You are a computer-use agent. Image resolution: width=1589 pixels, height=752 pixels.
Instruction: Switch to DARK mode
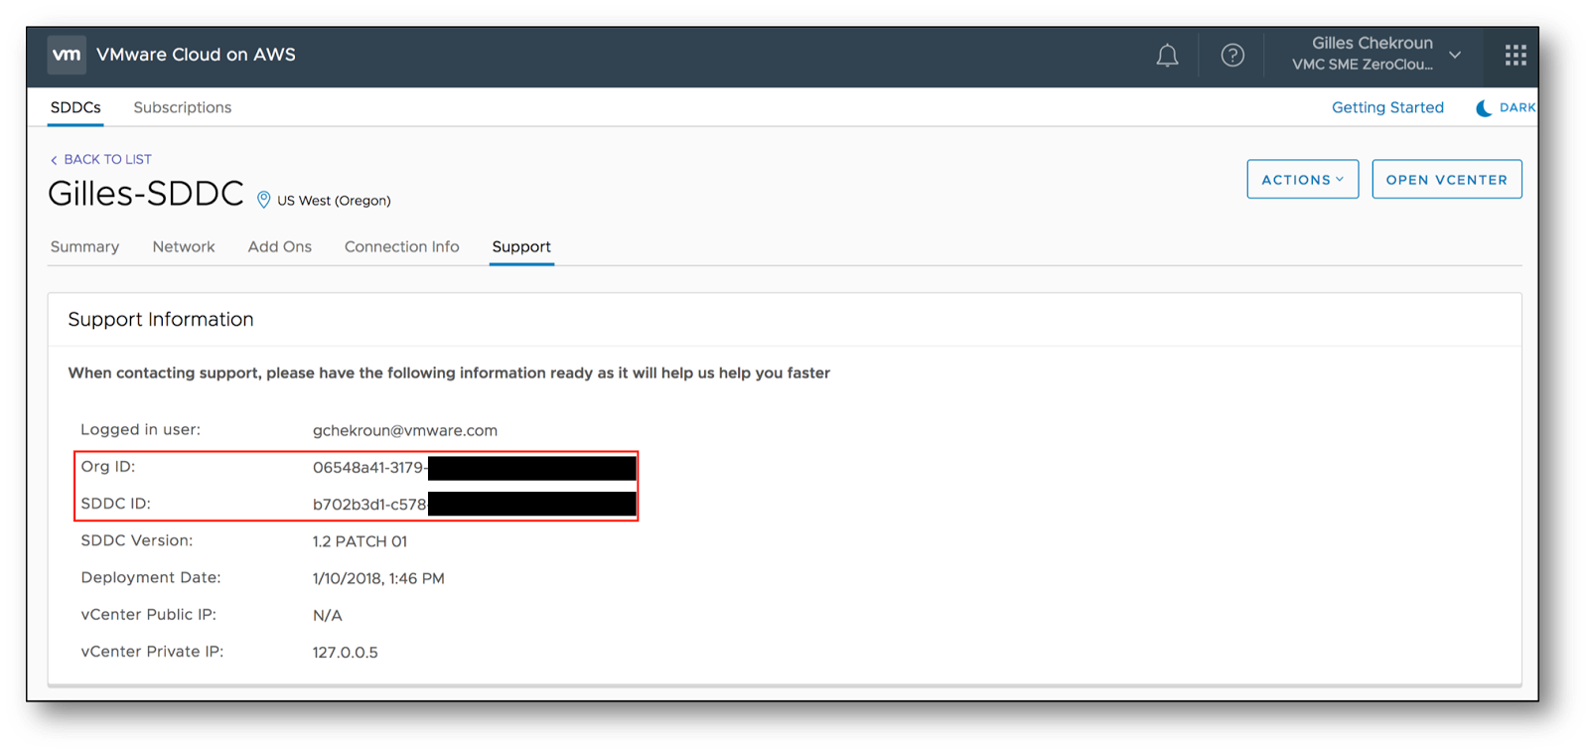tap(1517, 107)
